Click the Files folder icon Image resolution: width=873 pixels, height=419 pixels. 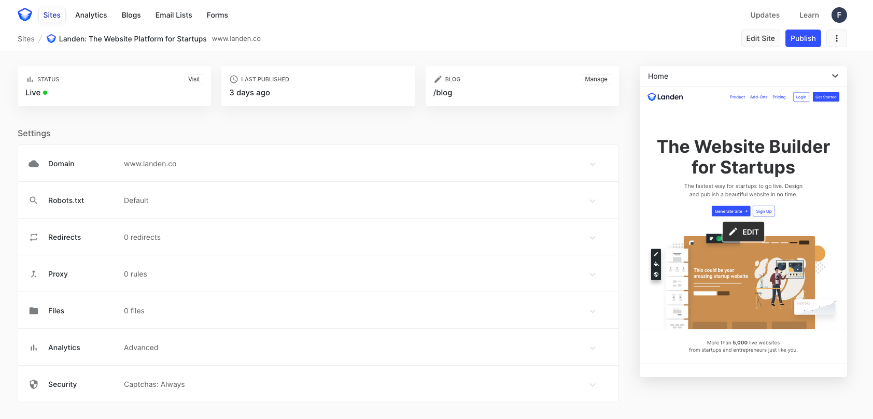pyautogui.click(x=34, y=311)
